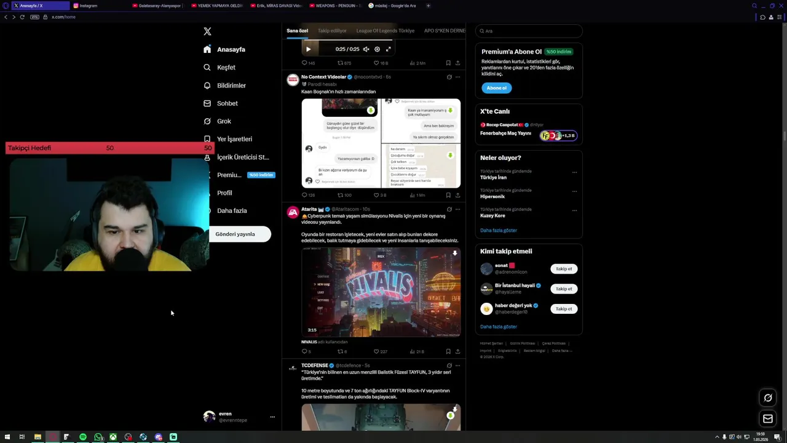Open WhatsApp from the taskbar
This screenshot has height=443, width=787.
98,437
